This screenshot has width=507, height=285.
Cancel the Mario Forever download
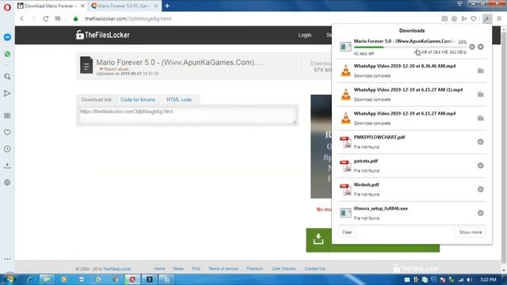click(481, 47)
